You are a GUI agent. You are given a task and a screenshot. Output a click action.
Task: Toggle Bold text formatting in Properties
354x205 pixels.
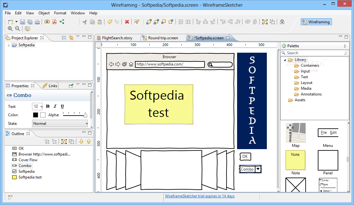[48, 106]
